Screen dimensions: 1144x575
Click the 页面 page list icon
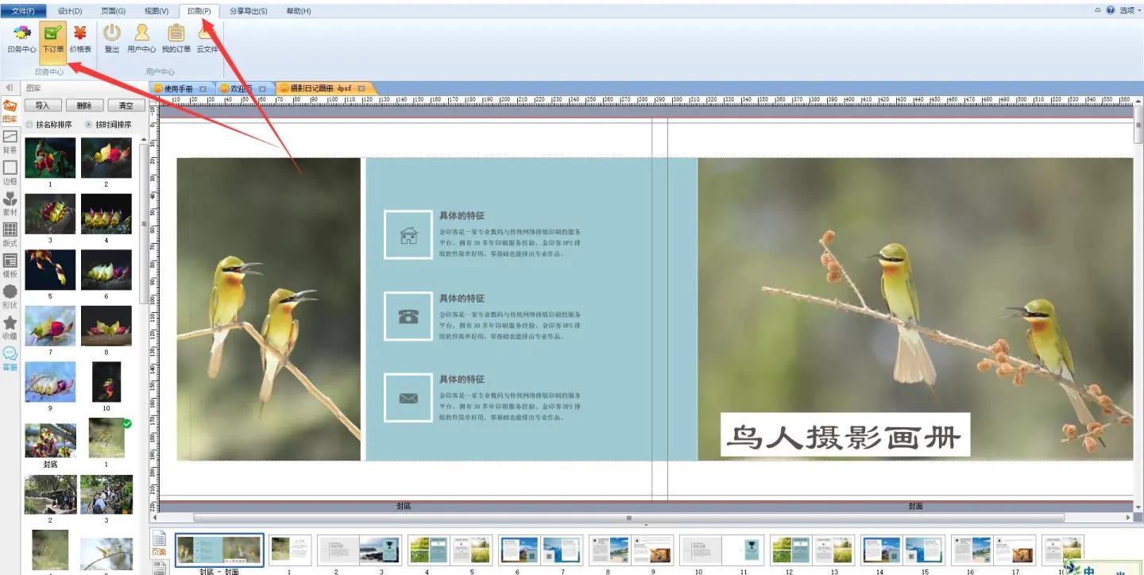[159, 542]
